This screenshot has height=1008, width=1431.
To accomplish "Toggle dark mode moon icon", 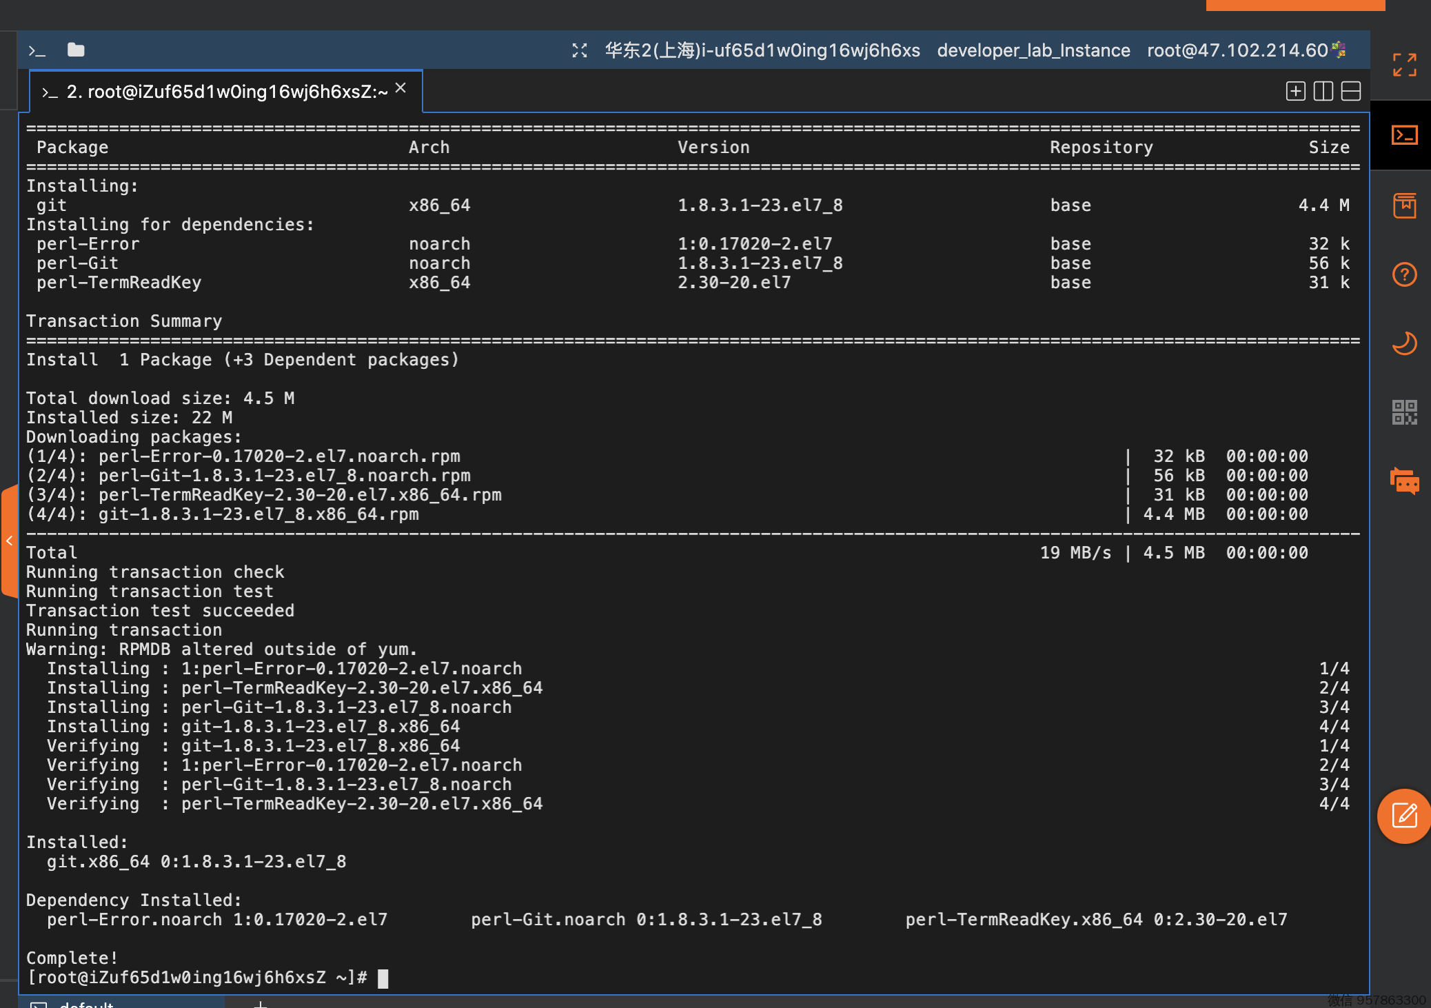I will pyautogui.click(x=1404, y=343).
